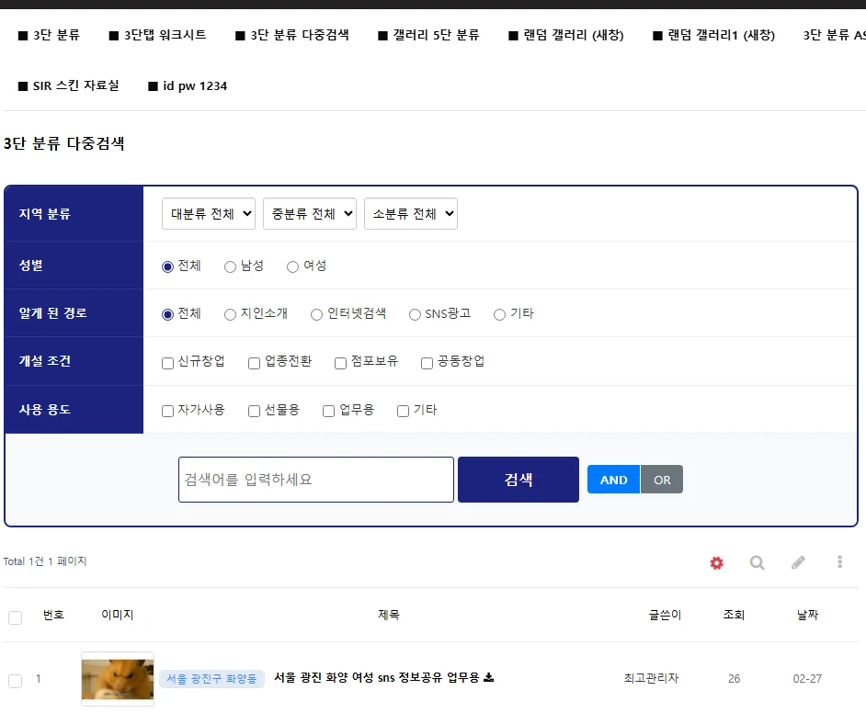Screen dimensions: 866x713
Task: Choose 인터넷검색 as the referral route
Action: [x=316, y=314]
